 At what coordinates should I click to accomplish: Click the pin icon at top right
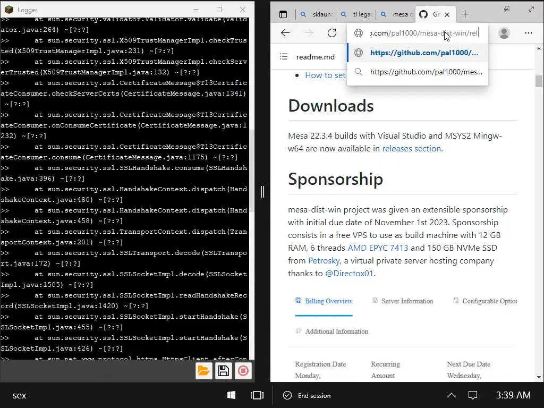507,9
